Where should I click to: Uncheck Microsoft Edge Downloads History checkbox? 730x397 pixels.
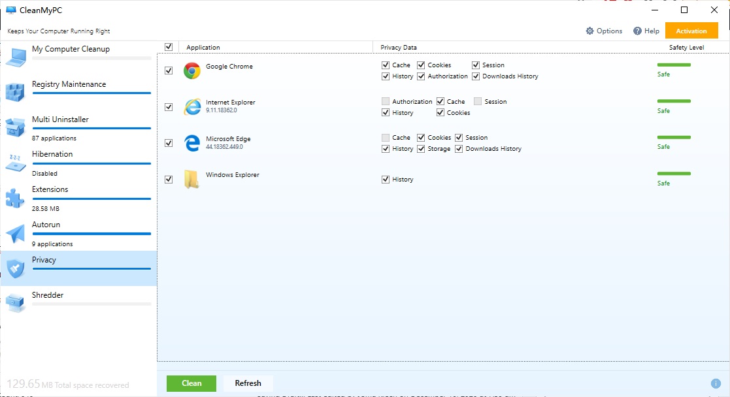[459, 149]
